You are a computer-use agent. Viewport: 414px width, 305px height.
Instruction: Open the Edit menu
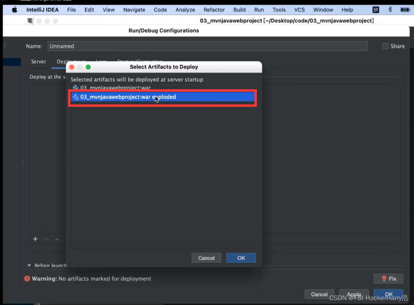[89, 10]
